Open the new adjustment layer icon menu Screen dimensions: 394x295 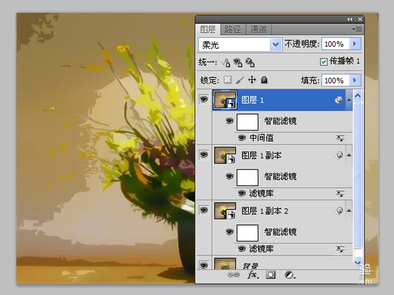290,275
